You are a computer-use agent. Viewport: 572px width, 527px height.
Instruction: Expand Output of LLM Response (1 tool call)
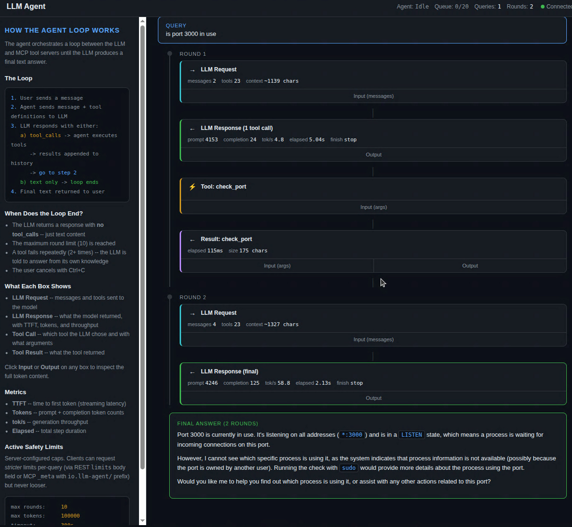(x=373, y=155)
